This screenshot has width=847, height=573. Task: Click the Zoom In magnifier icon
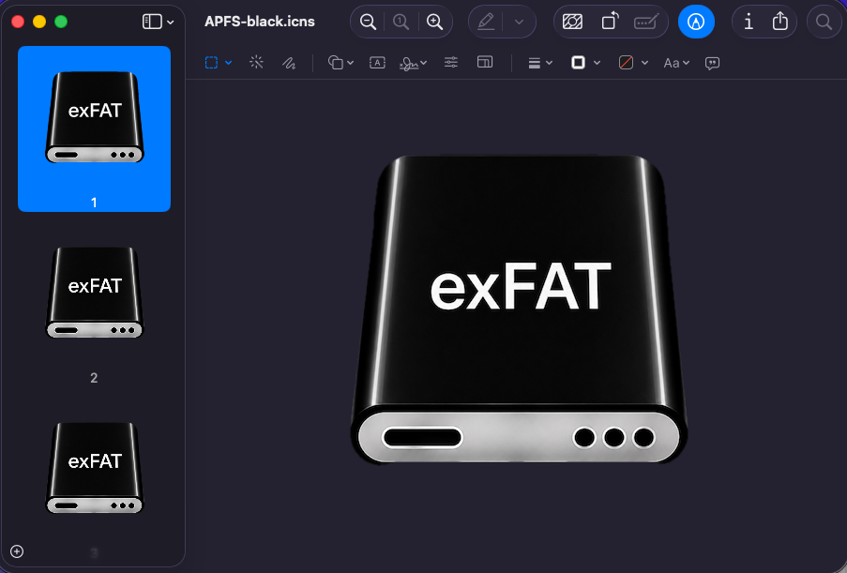(434, 22)
